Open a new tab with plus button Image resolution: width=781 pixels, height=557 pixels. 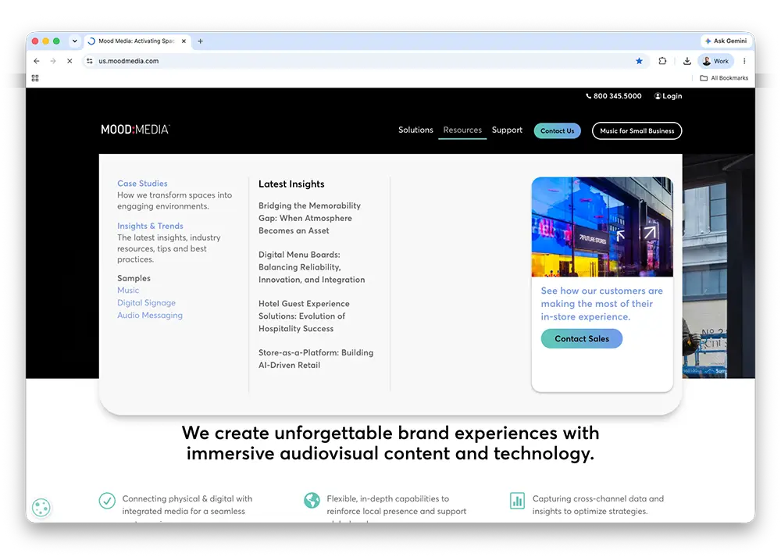click(x=200, y=41)
